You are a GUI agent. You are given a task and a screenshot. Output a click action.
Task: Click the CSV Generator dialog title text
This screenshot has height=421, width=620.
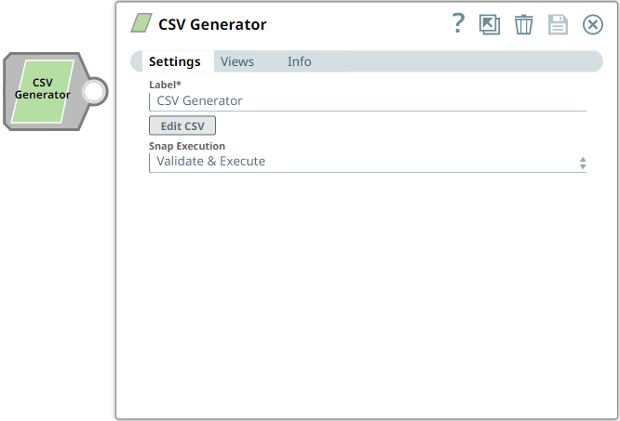212,25
